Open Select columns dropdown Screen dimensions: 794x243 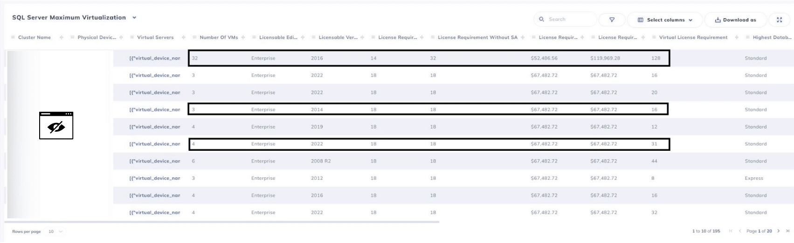[665, 20]
